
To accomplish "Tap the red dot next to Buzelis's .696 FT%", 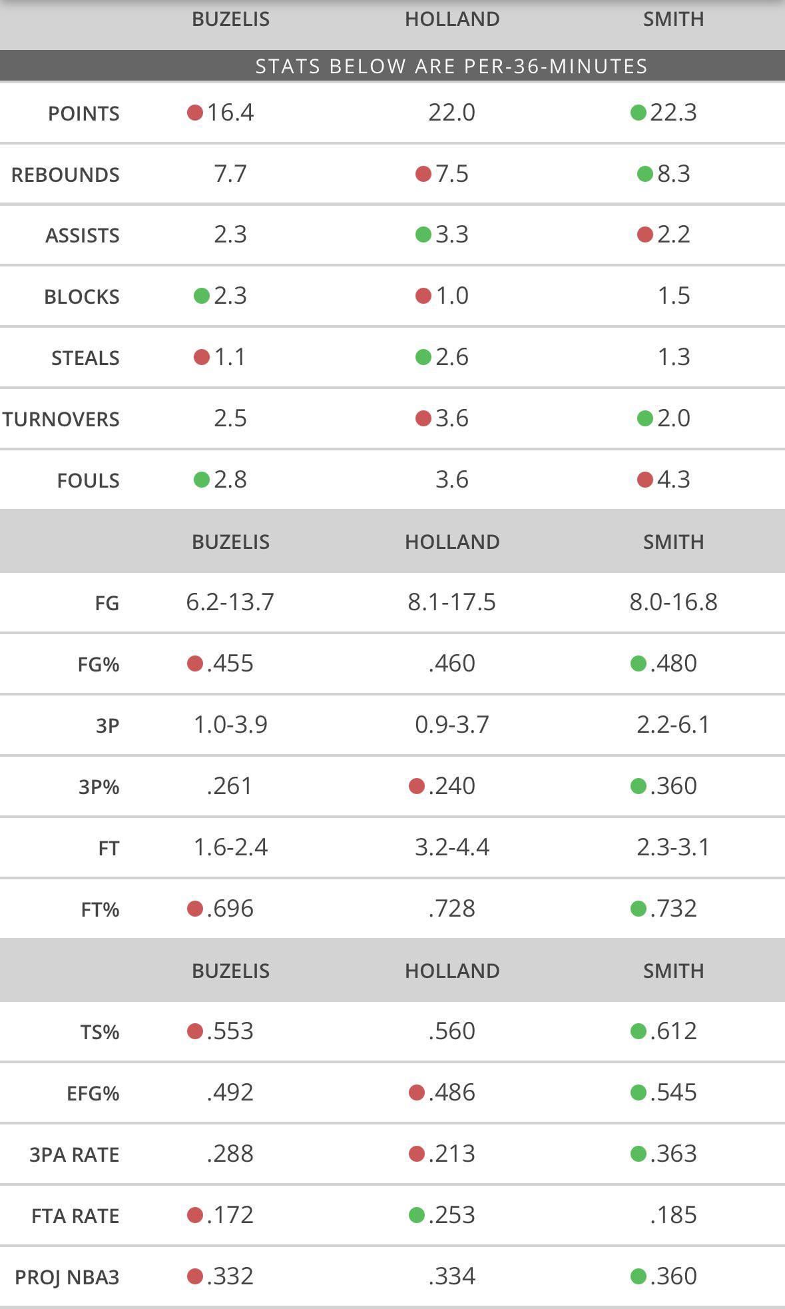I will click(195, 909).
